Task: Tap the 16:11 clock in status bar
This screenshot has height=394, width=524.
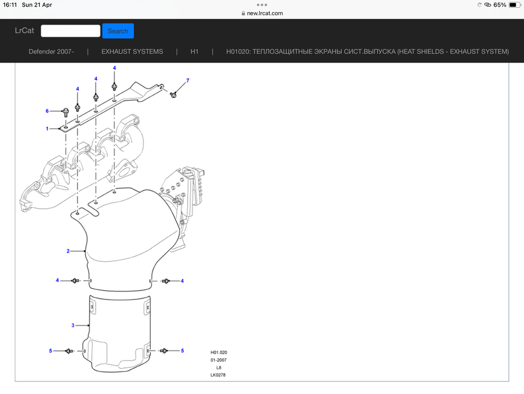Action: point(10,5)
